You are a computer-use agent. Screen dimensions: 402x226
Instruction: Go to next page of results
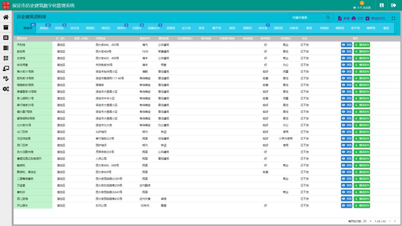pyautogui.click(x=395, y=221)
